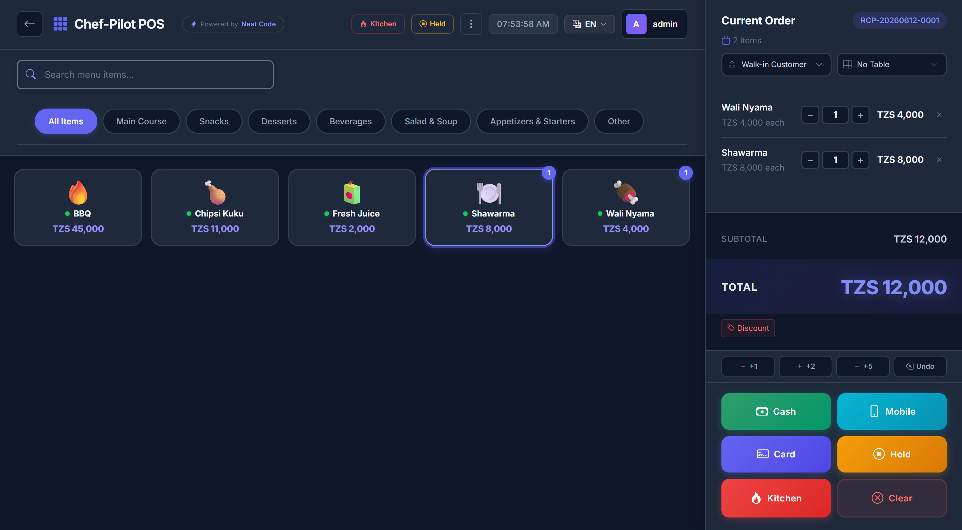Hold the current order

coord(892,454)
